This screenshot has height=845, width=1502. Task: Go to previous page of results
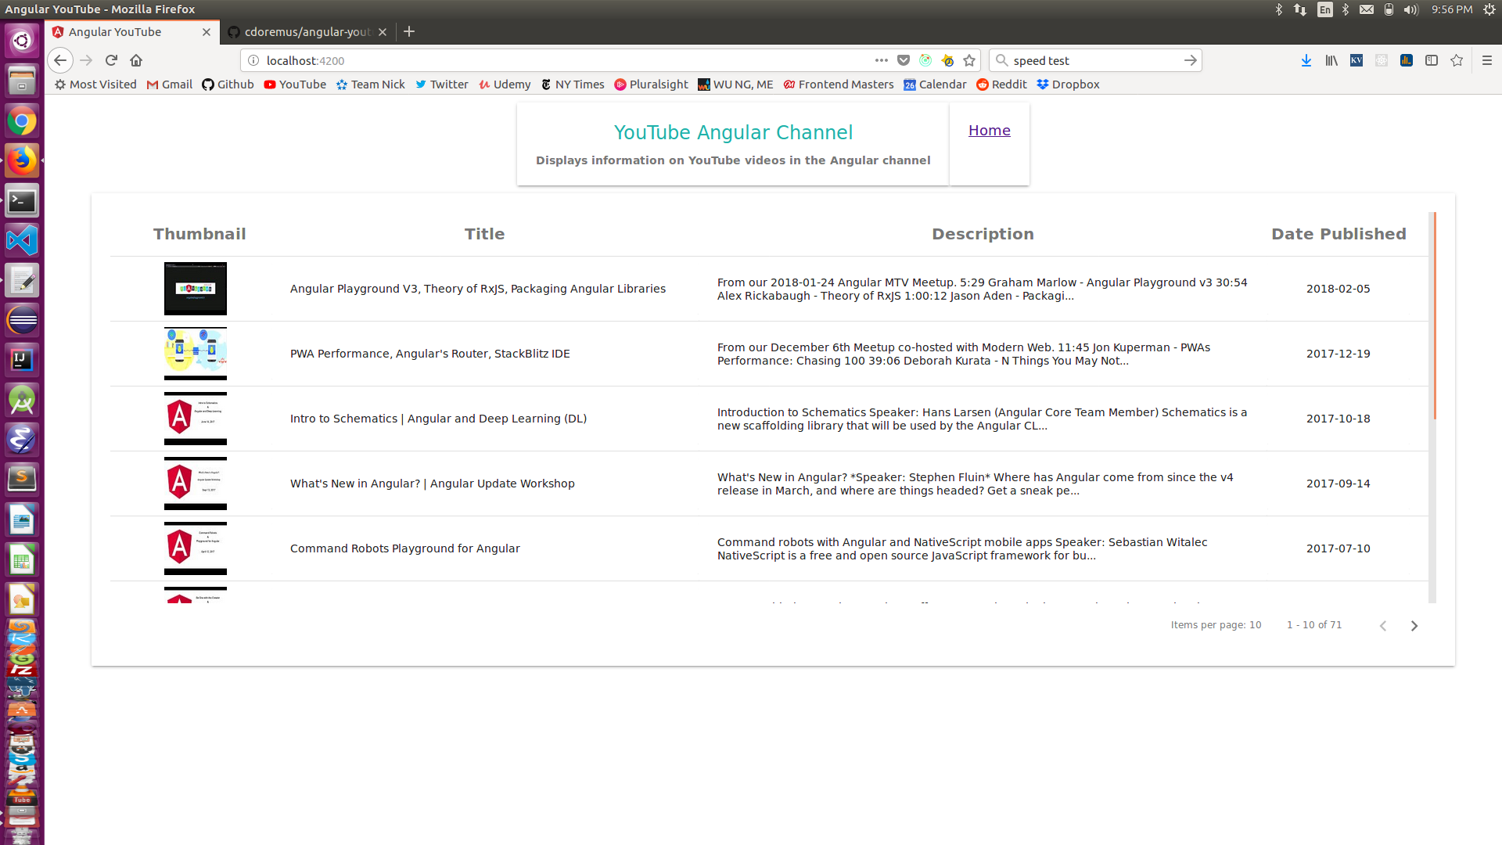click(x=1383, y=626)
